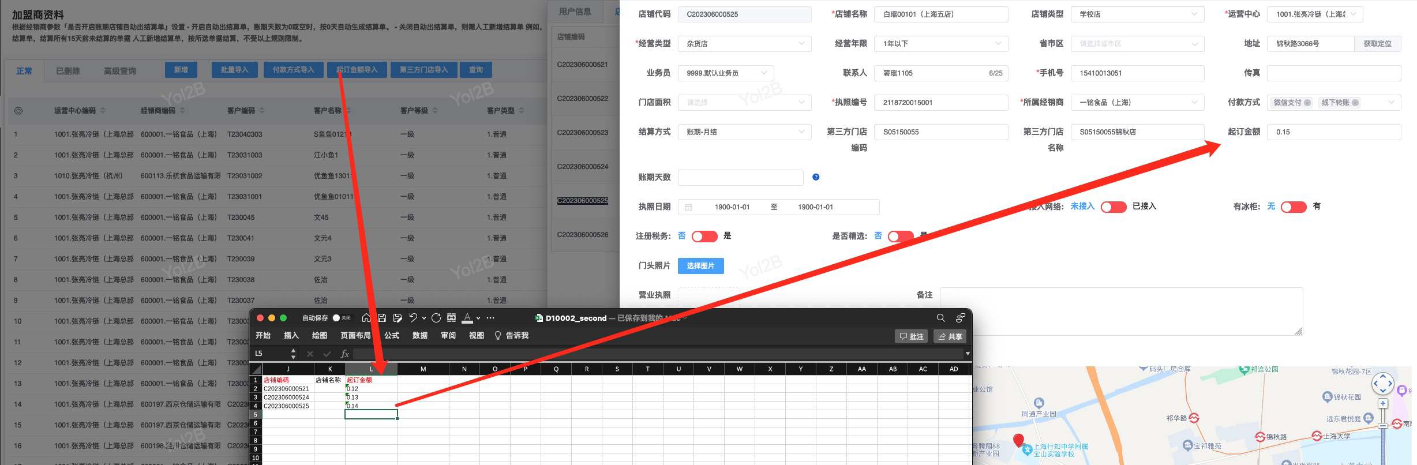
Task: Toggle the 接入网络 switch
Action: pos(1114,207)
